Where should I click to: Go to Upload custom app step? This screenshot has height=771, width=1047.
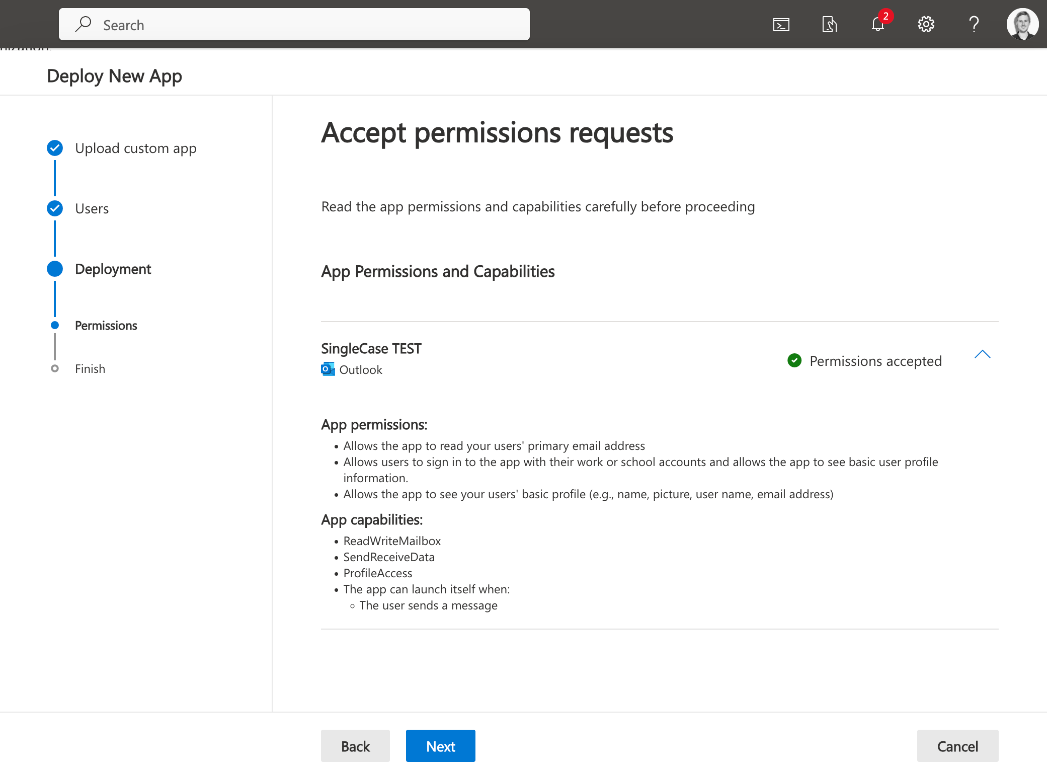point(136,148)
